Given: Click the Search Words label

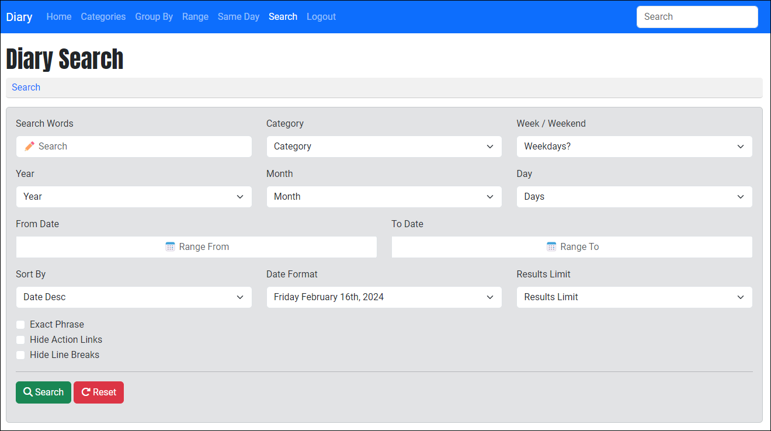Looking at the screenshot, I should pyautogui.click(x=44, y=124).
